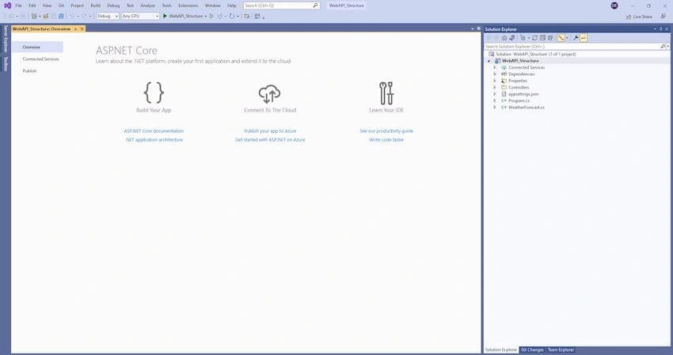The width and height of the screenshot is (673, 355).
Task: Open the Analyze menu
Action: 147,6
